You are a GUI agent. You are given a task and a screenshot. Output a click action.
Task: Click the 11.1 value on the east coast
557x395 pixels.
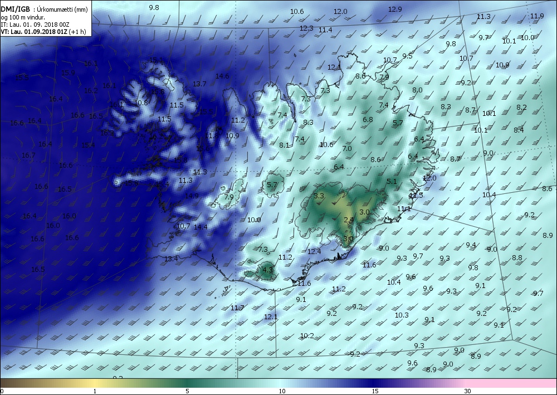(x=404, y=209)
